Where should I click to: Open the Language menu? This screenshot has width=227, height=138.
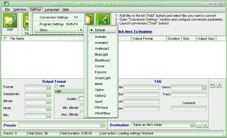[x=52, y=9]
